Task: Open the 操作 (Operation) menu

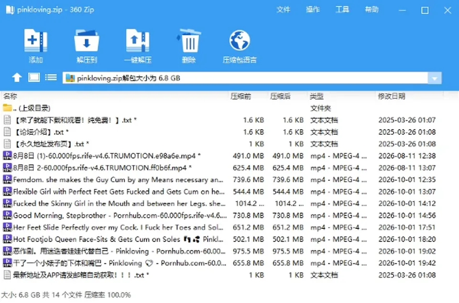Action: tap(313, 10)
